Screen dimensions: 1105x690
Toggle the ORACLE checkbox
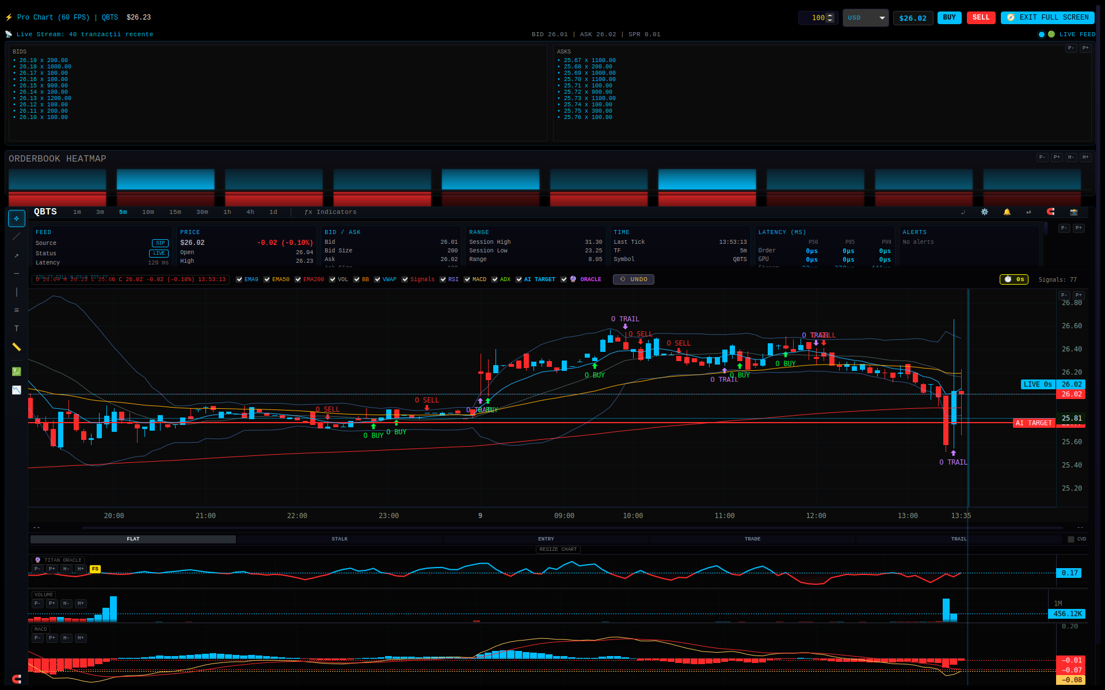pyautogui.click(x=563, y=279)
